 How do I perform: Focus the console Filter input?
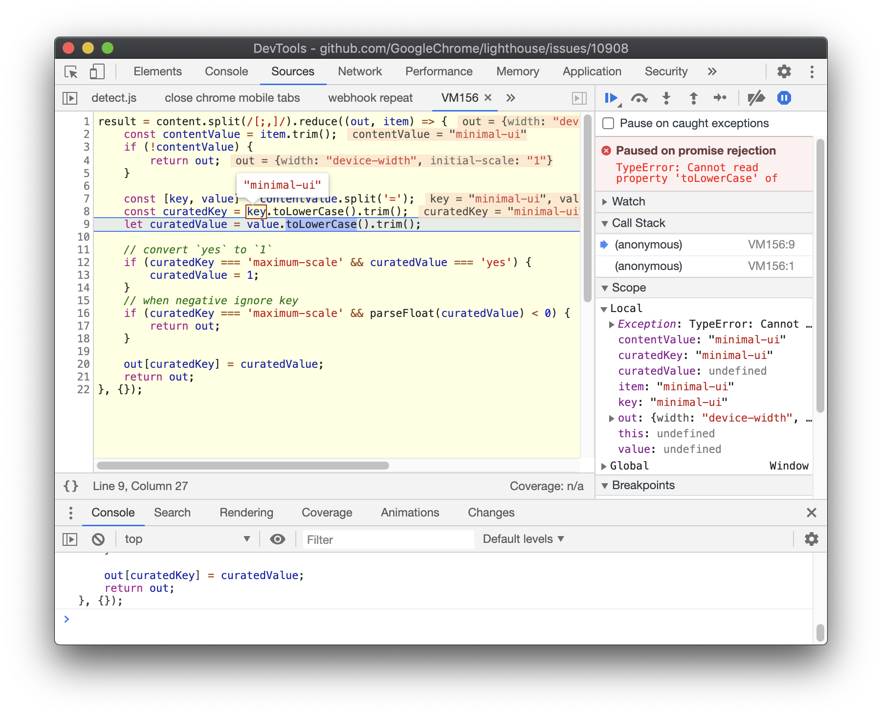(388, 539)
